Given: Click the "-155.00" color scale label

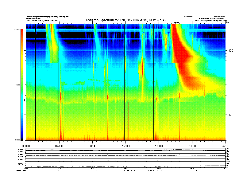Looking at the screenshot, I should (x=17, y=140).
